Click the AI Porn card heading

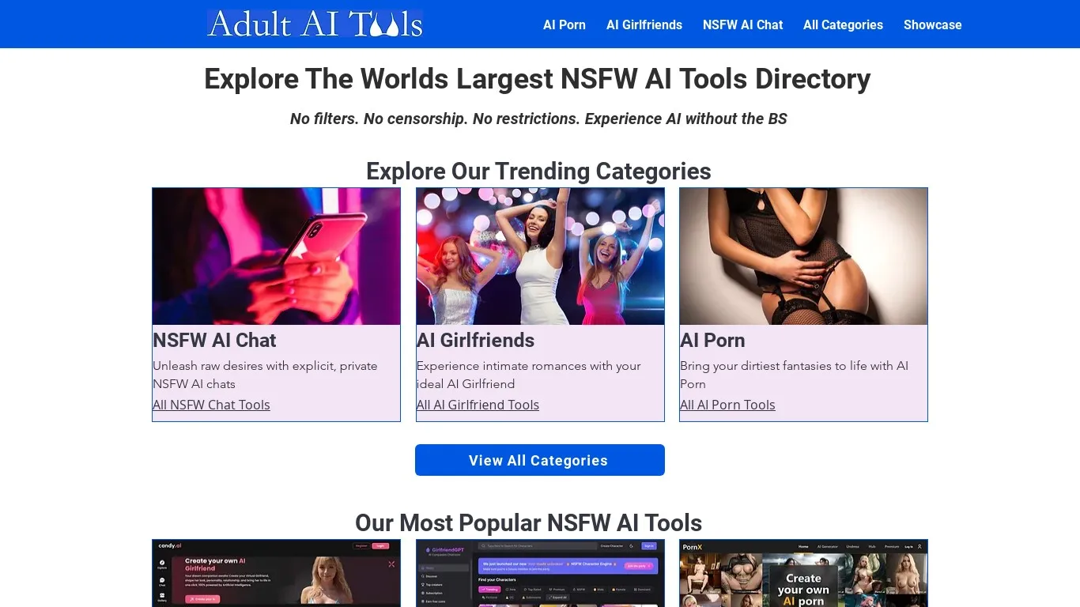point(712,340)
